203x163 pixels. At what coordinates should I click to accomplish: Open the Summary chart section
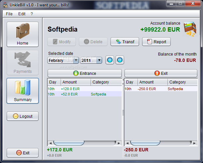click(23, 91)
